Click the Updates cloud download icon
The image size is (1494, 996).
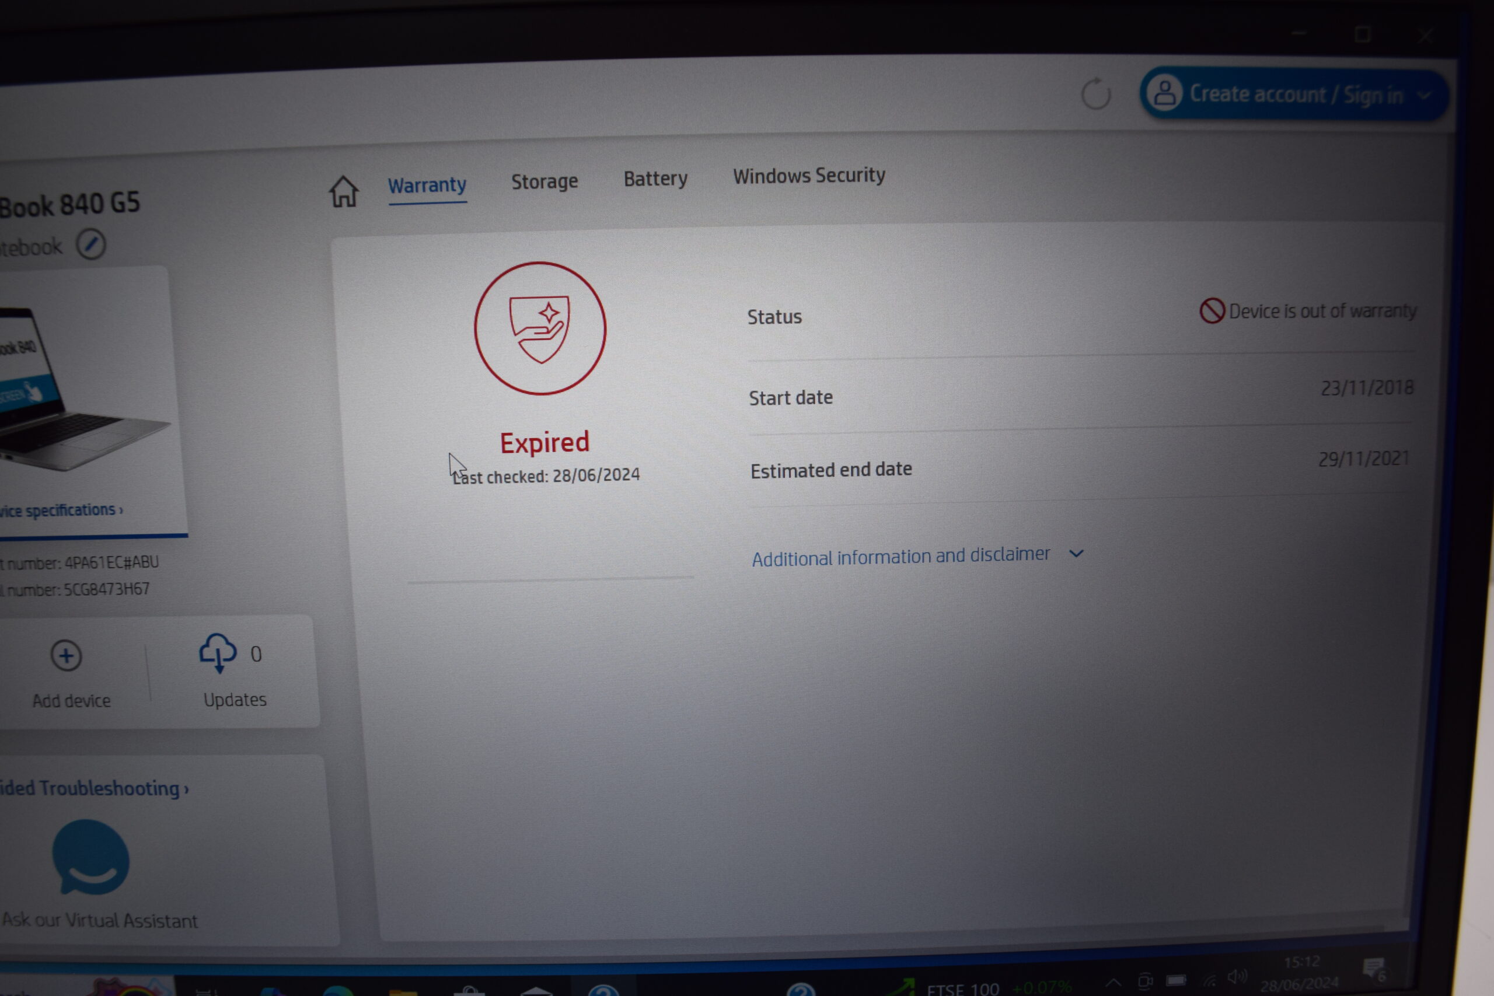tap(218, 652)
